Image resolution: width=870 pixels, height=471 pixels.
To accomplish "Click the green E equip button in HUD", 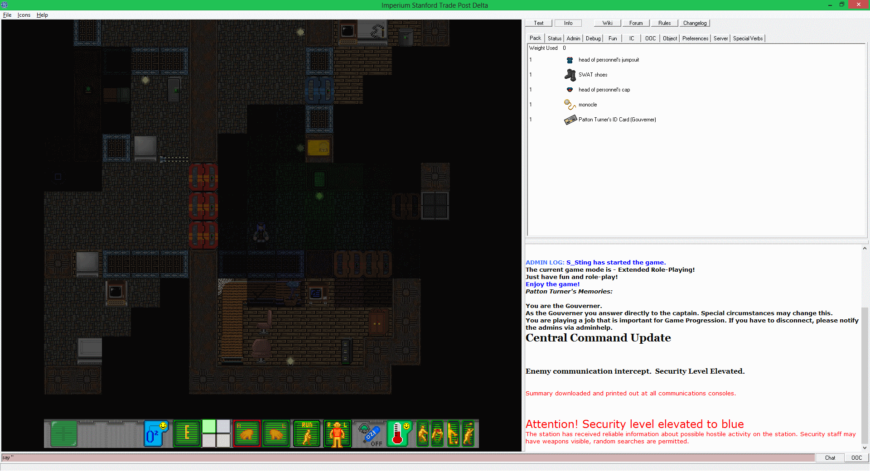I will (187, 434).
